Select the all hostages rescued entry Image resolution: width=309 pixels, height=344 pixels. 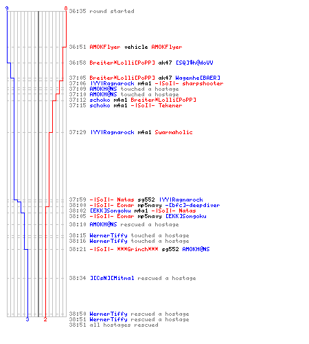(x=113, y=325)
